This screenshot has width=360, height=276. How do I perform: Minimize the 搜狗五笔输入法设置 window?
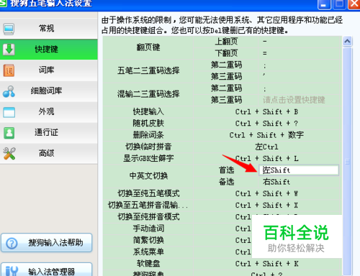tap(324, 4)
